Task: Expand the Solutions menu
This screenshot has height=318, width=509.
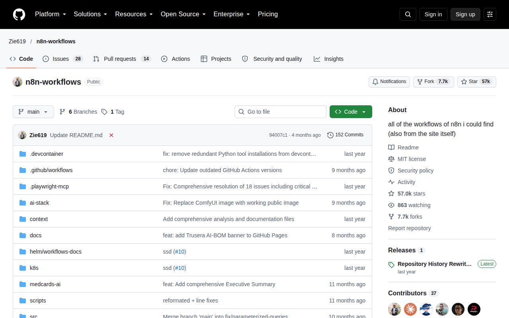Action: 90,14
